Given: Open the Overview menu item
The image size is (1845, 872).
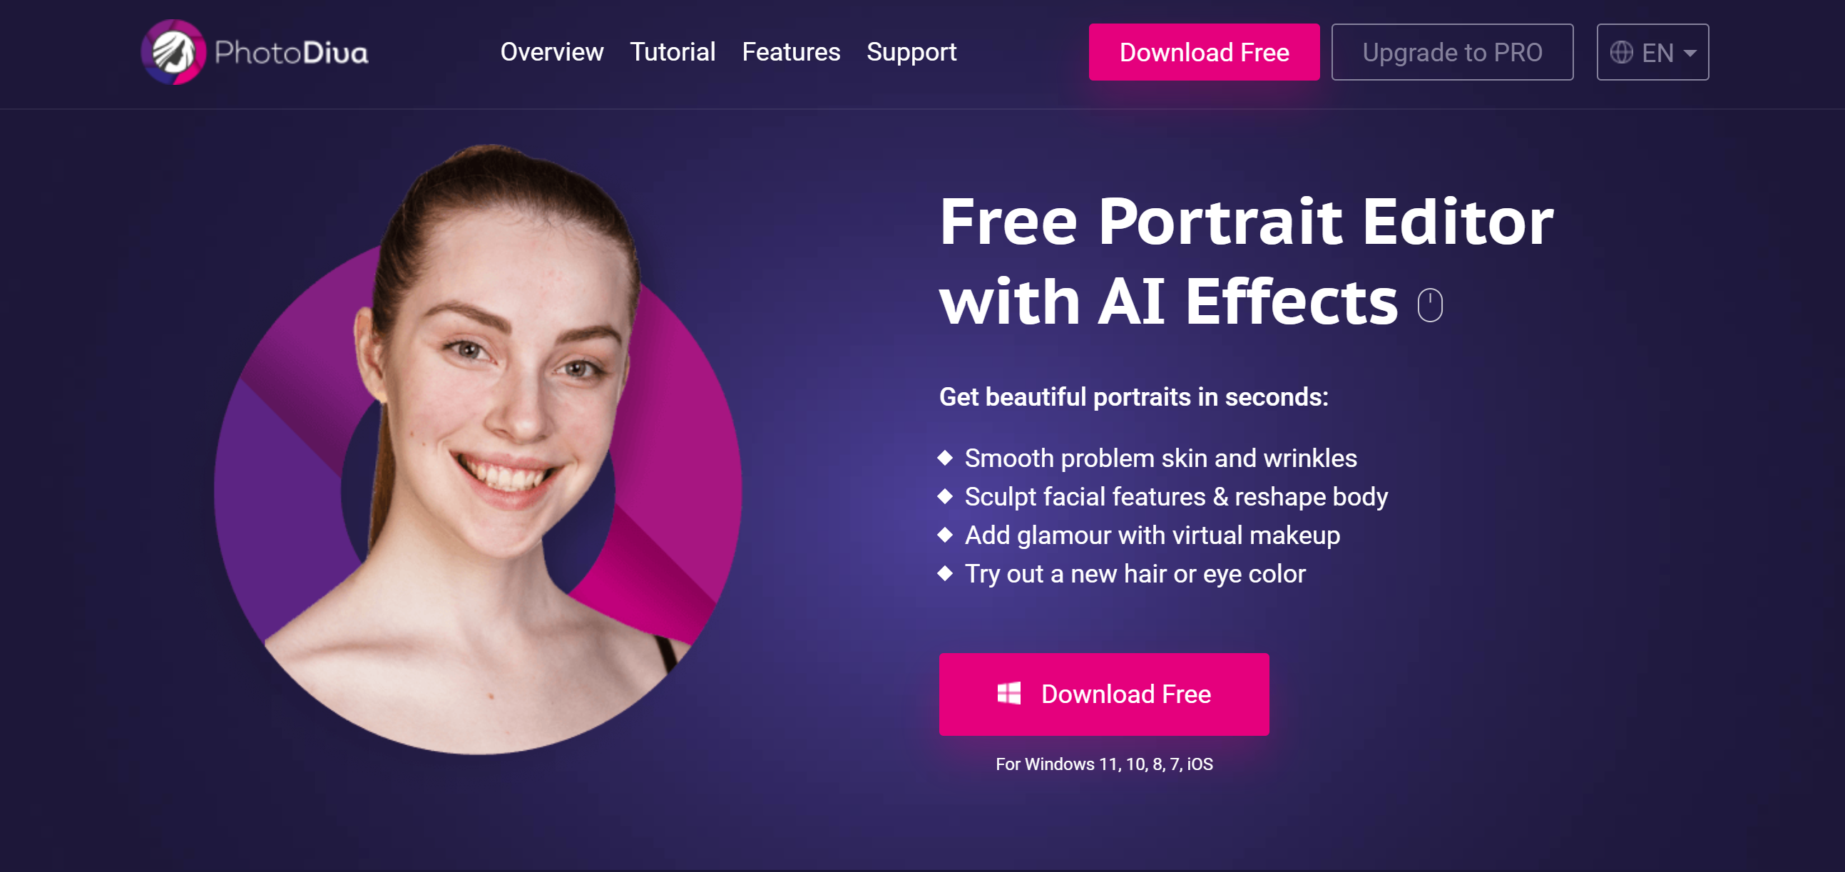Looking at the screenshot, I should point(551,51).
